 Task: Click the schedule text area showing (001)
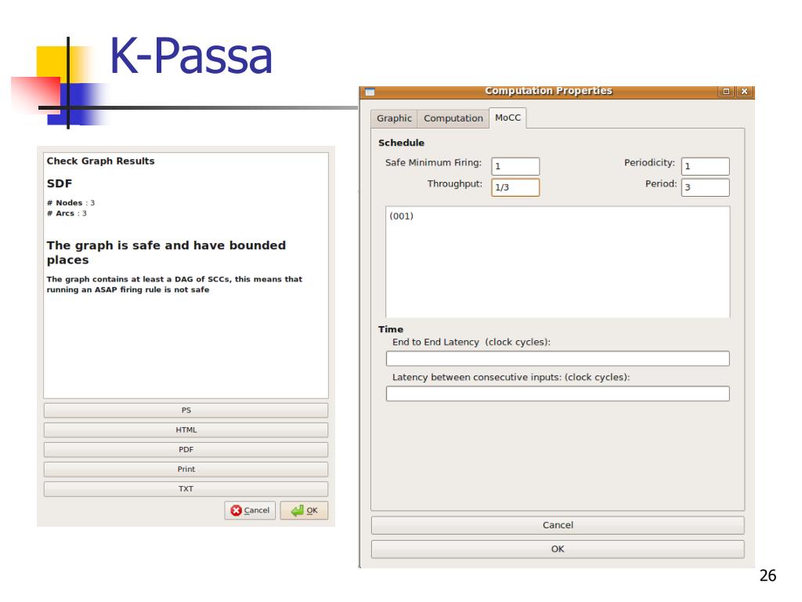tap(558, 262)
